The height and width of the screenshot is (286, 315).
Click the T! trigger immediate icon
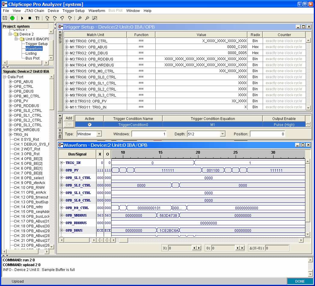(x=37, y=18)
